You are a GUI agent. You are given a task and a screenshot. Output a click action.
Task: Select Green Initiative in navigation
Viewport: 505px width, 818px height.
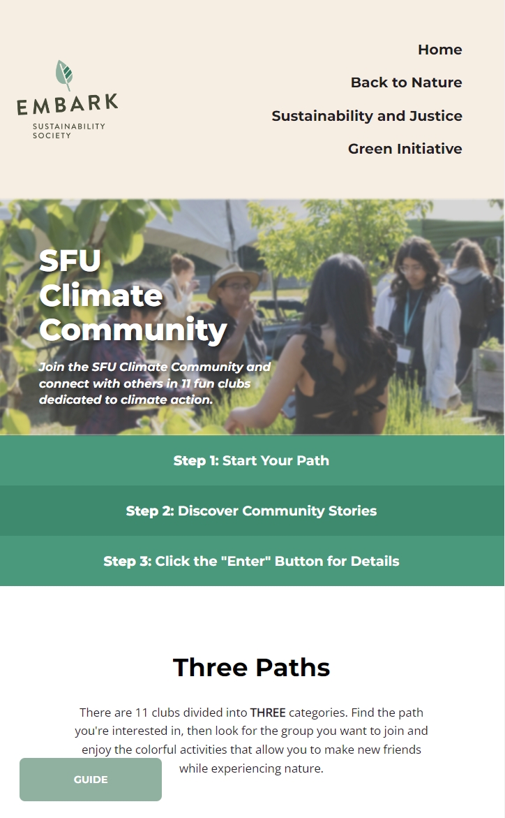pos(405,149)
